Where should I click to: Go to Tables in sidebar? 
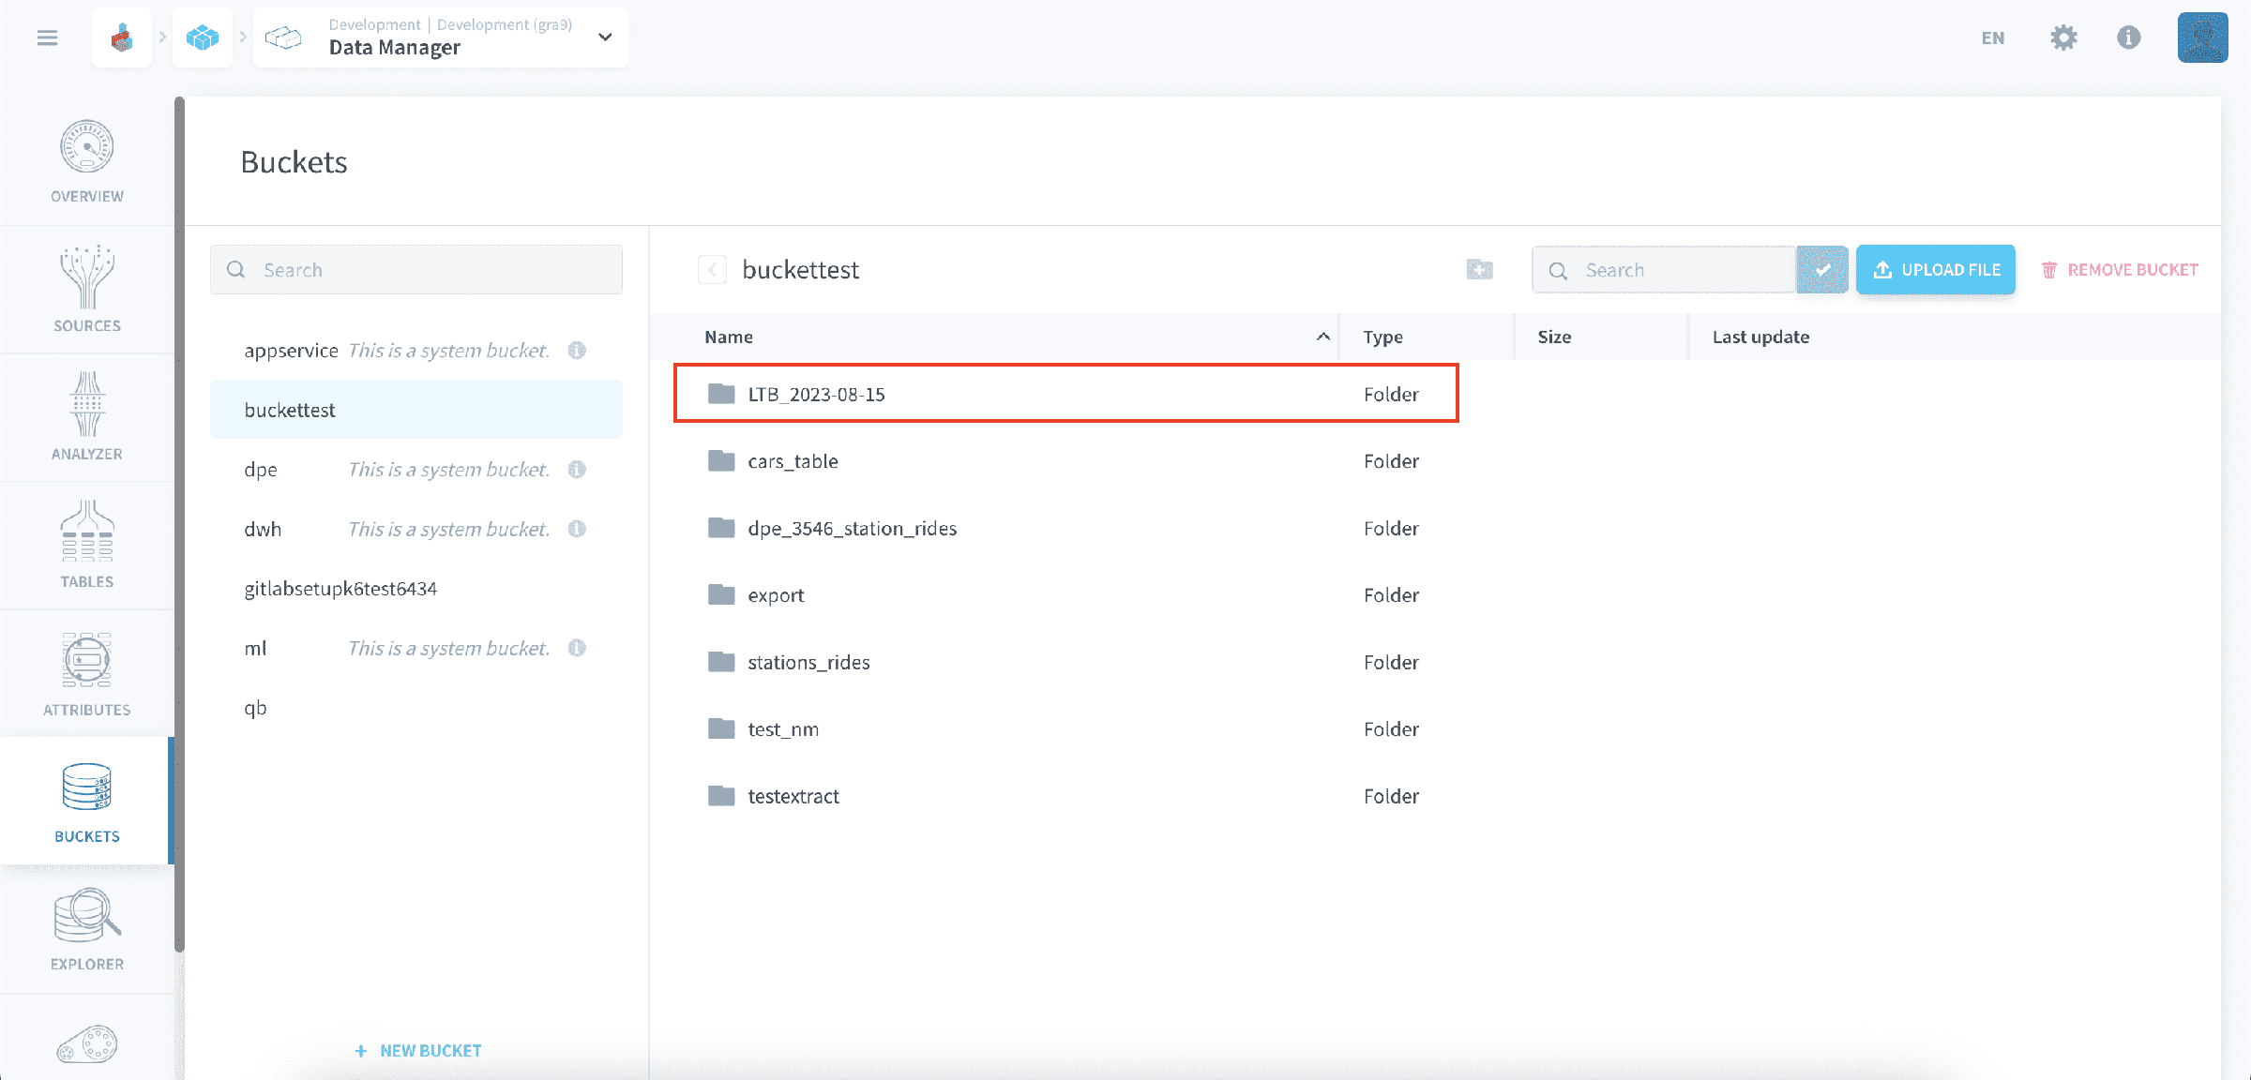pos(87,546)
